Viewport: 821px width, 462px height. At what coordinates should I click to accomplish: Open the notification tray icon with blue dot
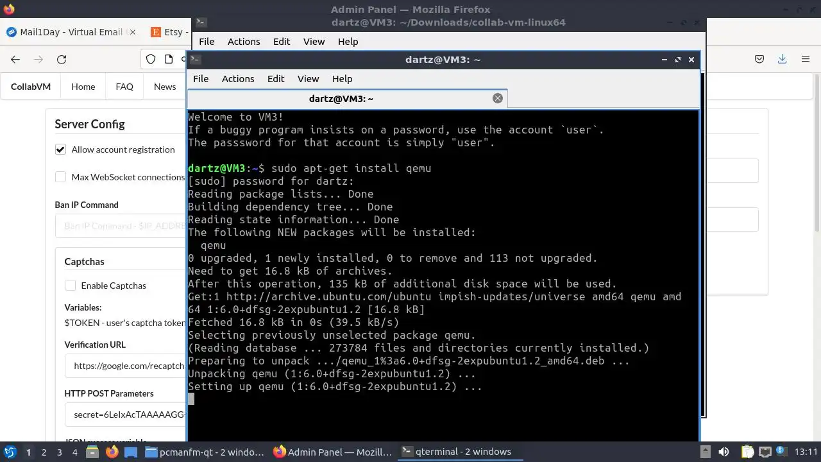[x=782, y=452]
